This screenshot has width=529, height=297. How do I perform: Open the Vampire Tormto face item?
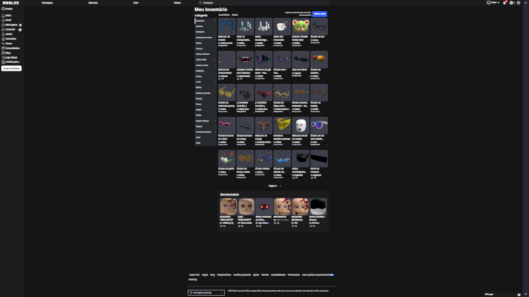click(x=245, y=59)
